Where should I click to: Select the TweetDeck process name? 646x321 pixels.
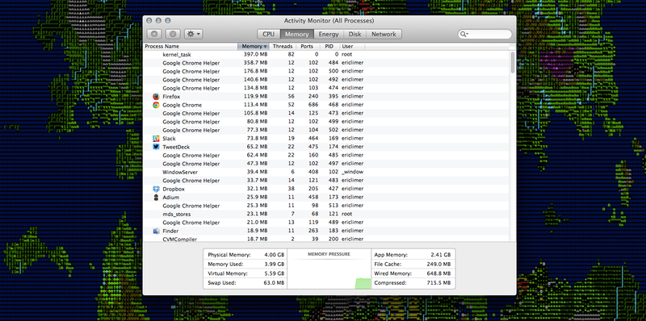click(x=176, y=147)
